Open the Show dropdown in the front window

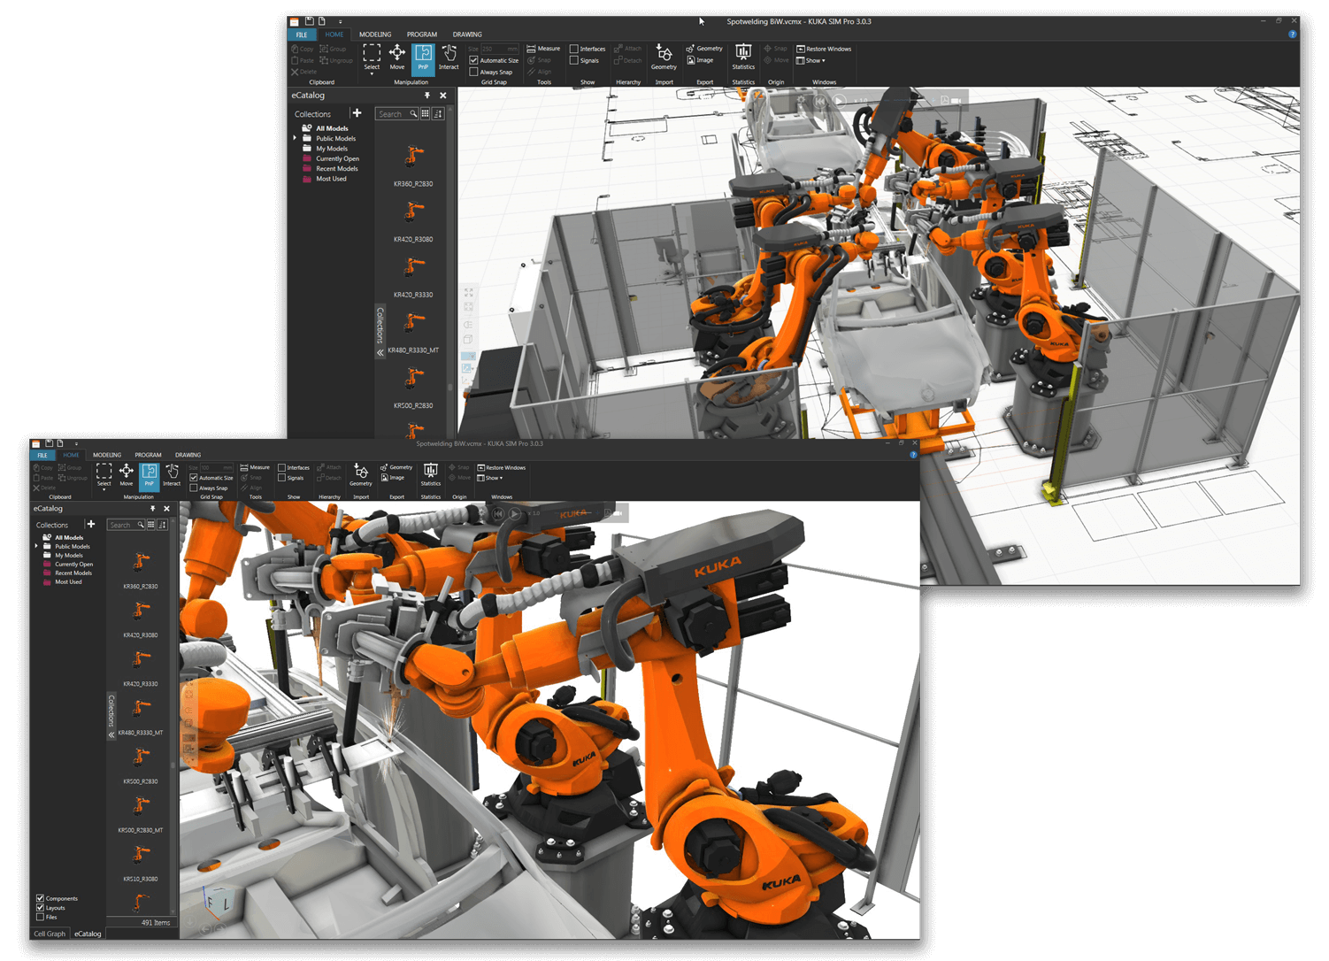click(x=490, y=478)
